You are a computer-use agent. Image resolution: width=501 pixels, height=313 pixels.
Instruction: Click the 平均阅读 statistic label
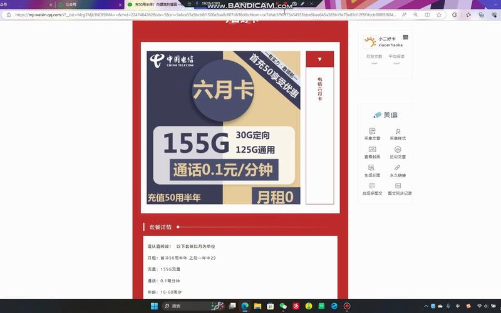(x=396, y=56)
